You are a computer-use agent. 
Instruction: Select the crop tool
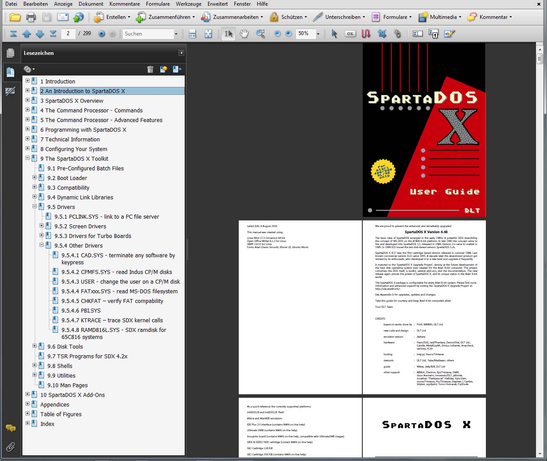point(382,34)
